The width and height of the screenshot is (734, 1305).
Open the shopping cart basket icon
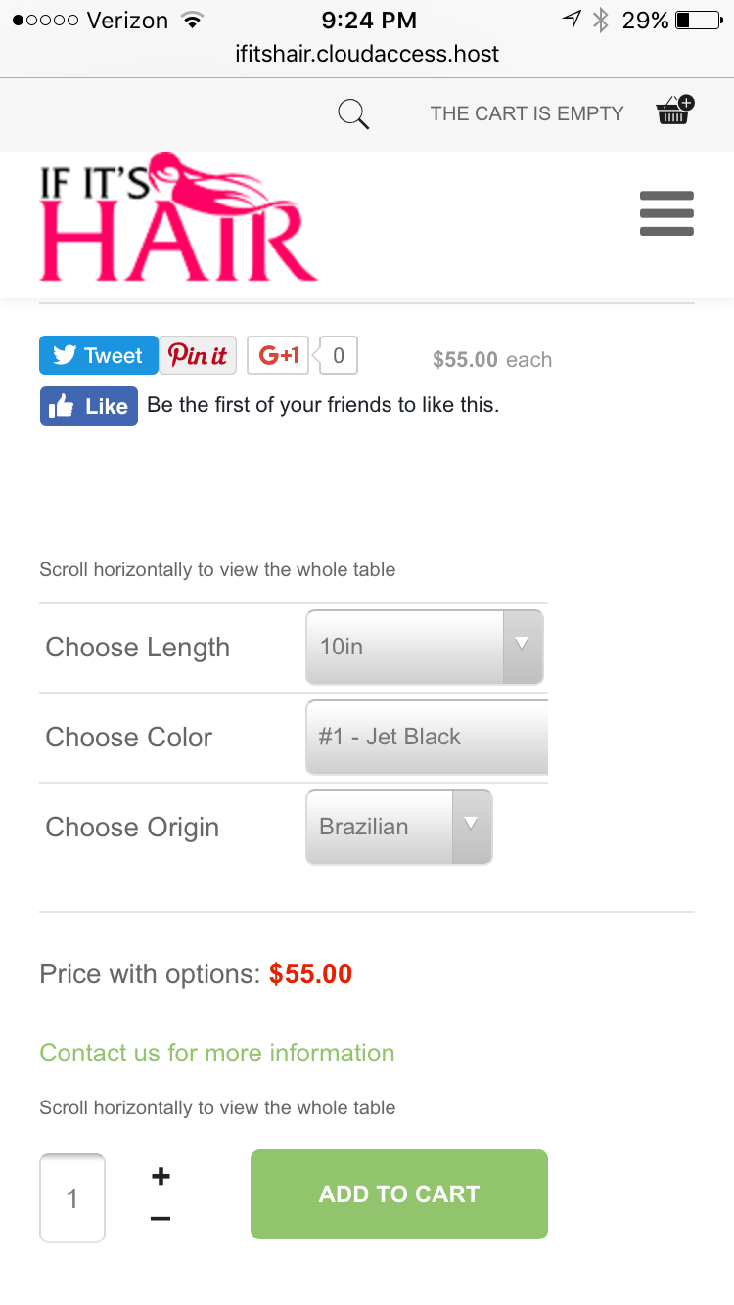click(674, 112)
